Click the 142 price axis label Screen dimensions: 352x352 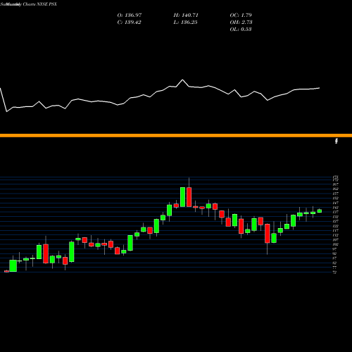pyautogui.click(x=336, y=208)
